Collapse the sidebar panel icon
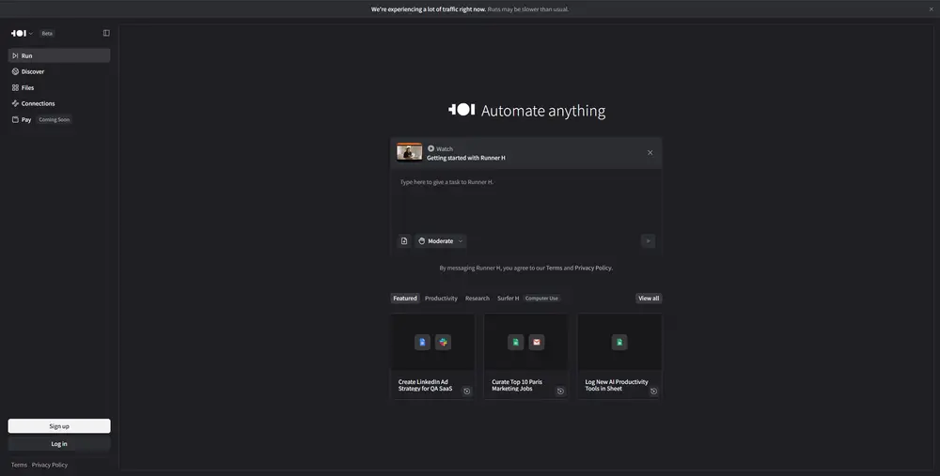The width and height of the screenshot is (940, 476). (x=106, y=33)
